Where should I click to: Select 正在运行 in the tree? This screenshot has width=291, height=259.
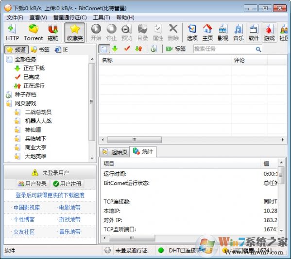(34, 86)
